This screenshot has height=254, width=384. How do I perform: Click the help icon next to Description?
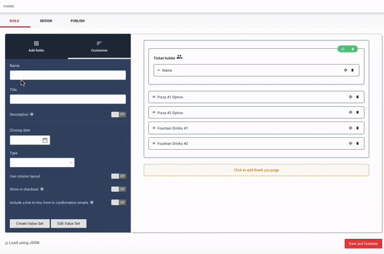pyautogui.click(x=32, y=114)
